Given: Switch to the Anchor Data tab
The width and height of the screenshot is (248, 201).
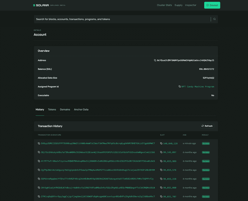Looking at the screenshot, I should point(81,109).
